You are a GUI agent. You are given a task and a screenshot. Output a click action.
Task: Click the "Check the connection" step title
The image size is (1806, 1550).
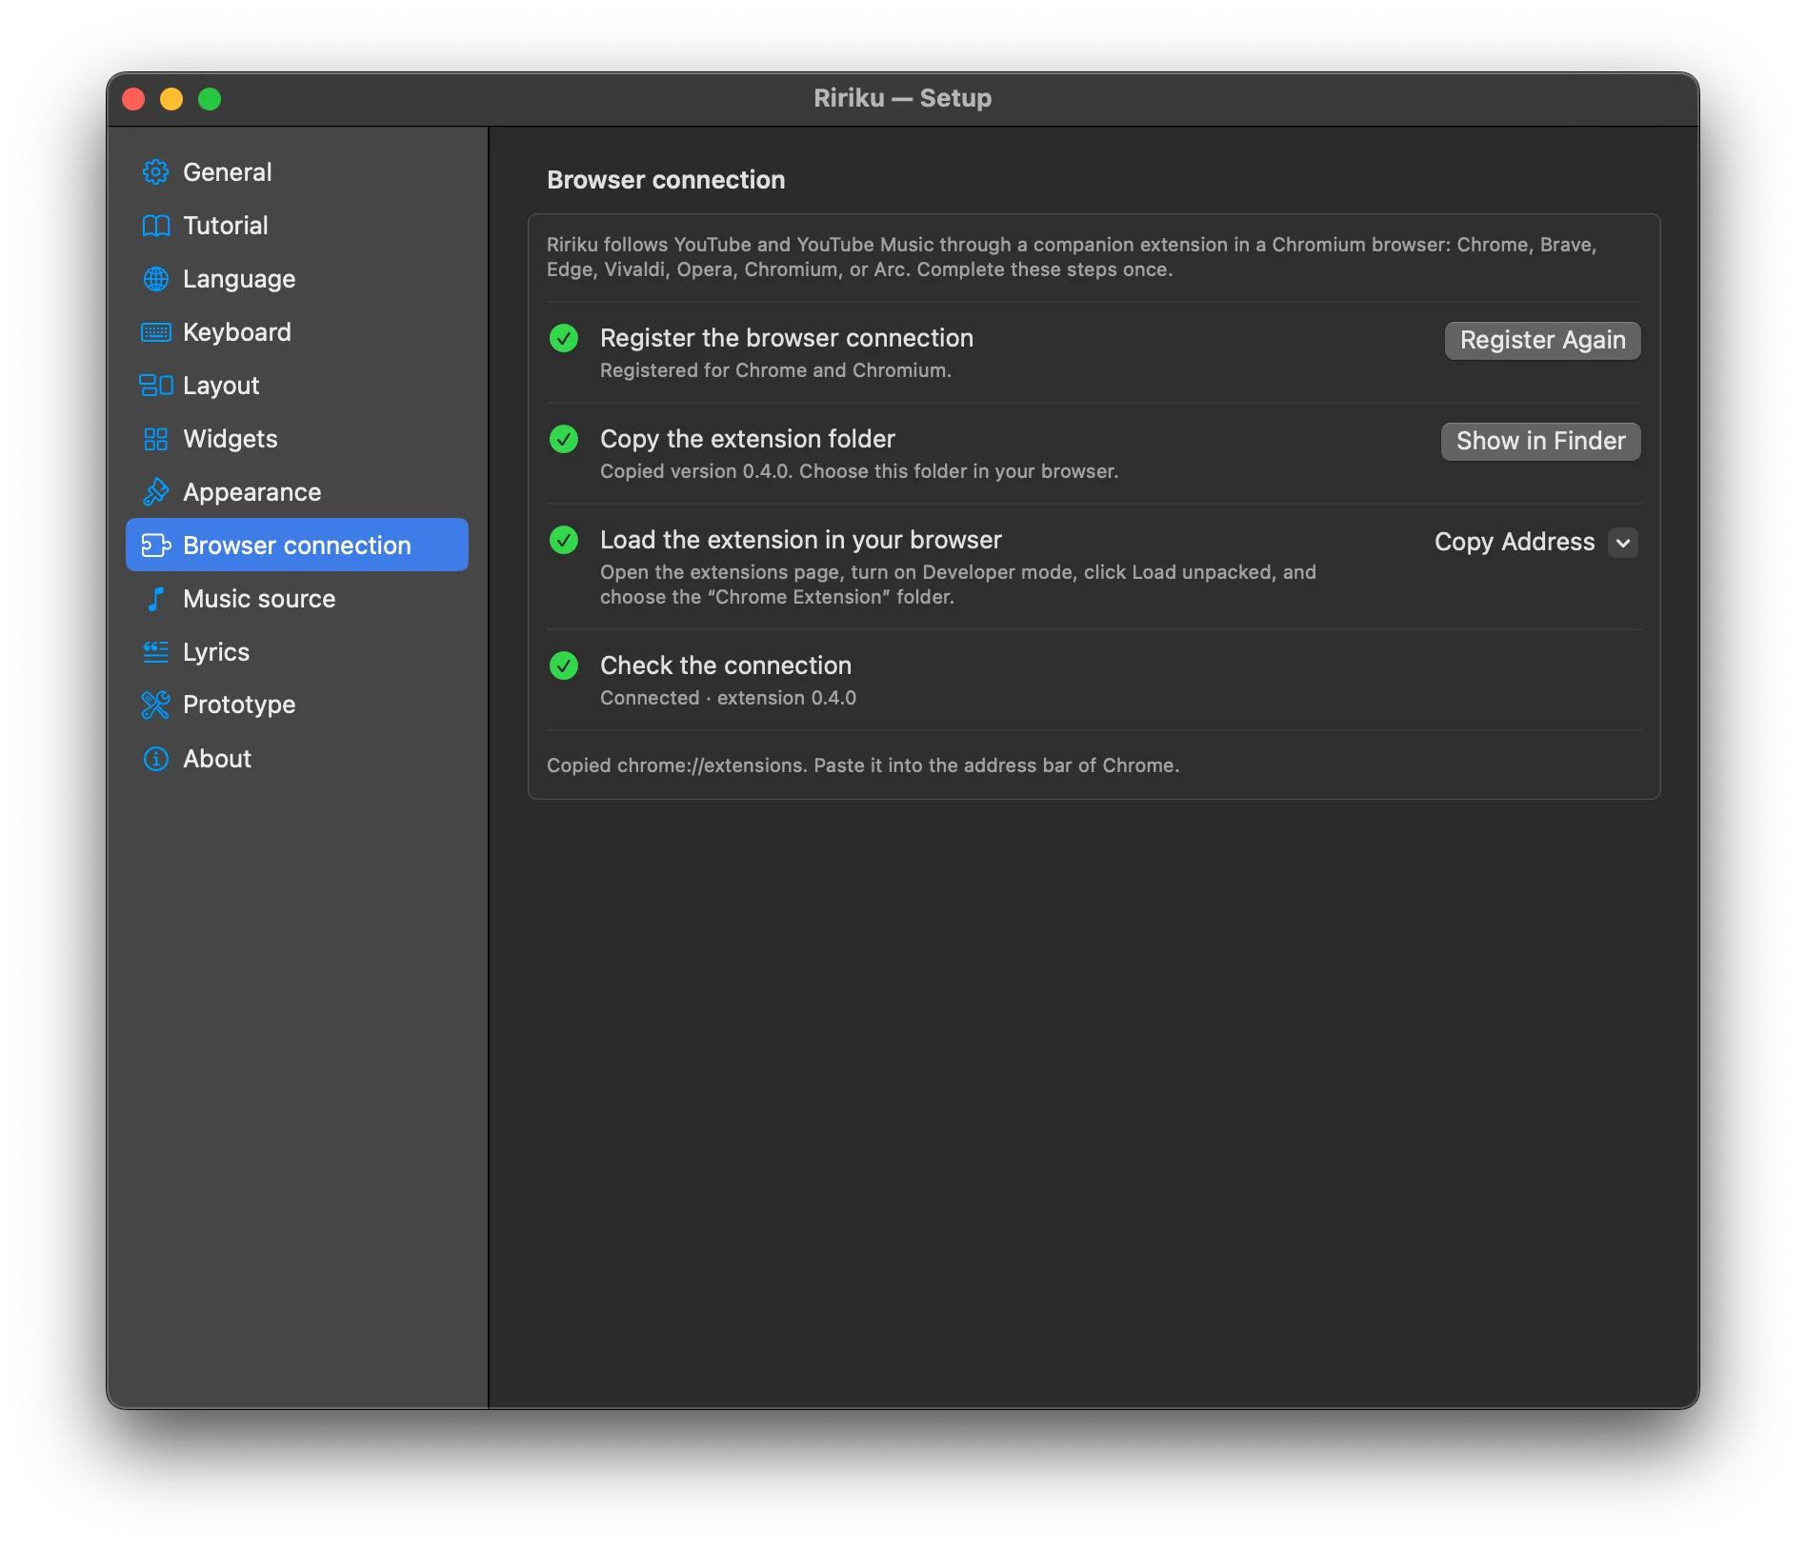point(726,666)
